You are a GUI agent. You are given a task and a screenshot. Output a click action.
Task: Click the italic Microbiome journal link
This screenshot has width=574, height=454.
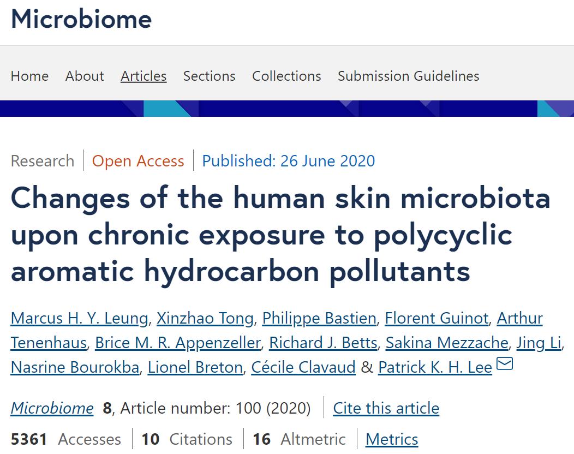coord(52,408)
